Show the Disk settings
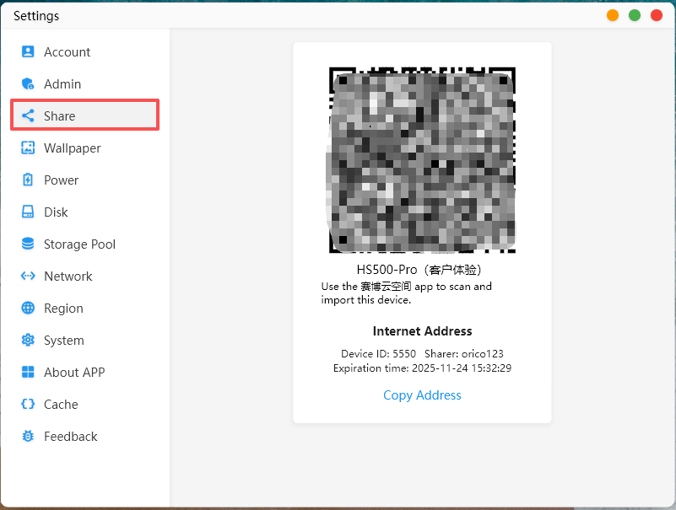 85,212
